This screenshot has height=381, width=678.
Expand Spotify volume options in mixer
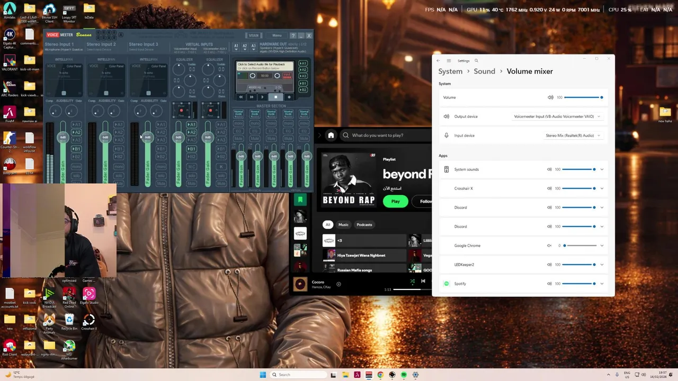(x=602, y=284)
